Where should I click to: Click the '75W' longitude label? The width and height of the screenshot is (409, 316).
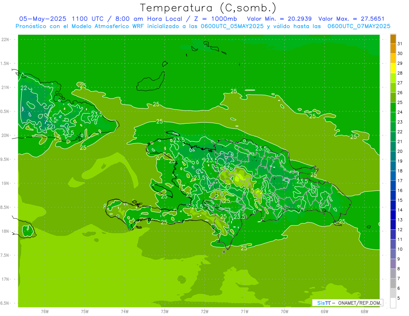point(85,312)
